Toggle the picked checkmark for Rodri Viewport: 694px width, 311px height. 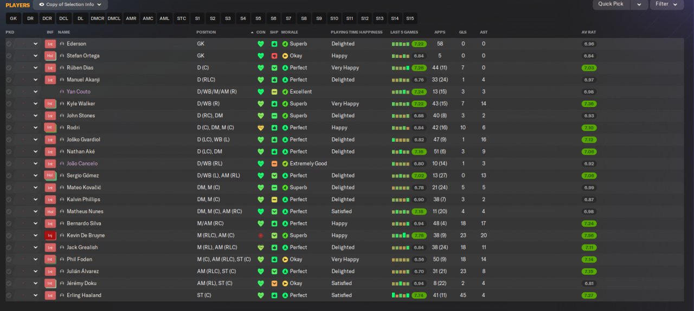tap(9, 128)
